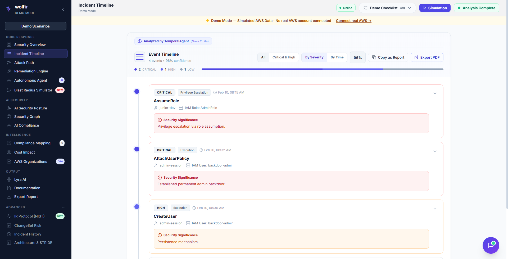Open the Demo Scenarios button

(x=35, y=26)
